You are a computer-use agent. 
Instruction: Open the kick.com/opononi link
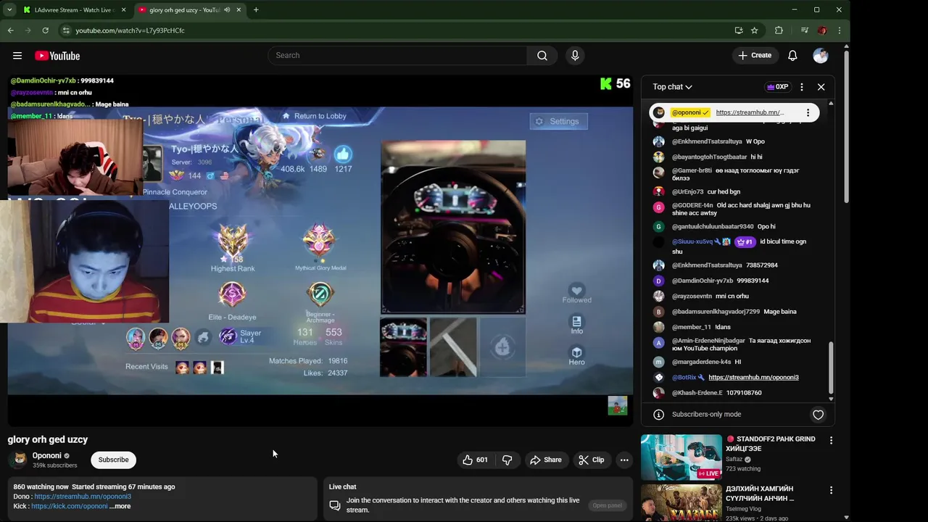click(70, 506)
